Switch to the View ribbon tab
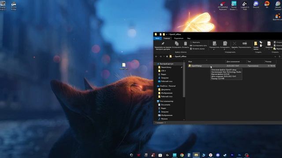The height and width of the screenshot is (158, 282). coord(189,38)
